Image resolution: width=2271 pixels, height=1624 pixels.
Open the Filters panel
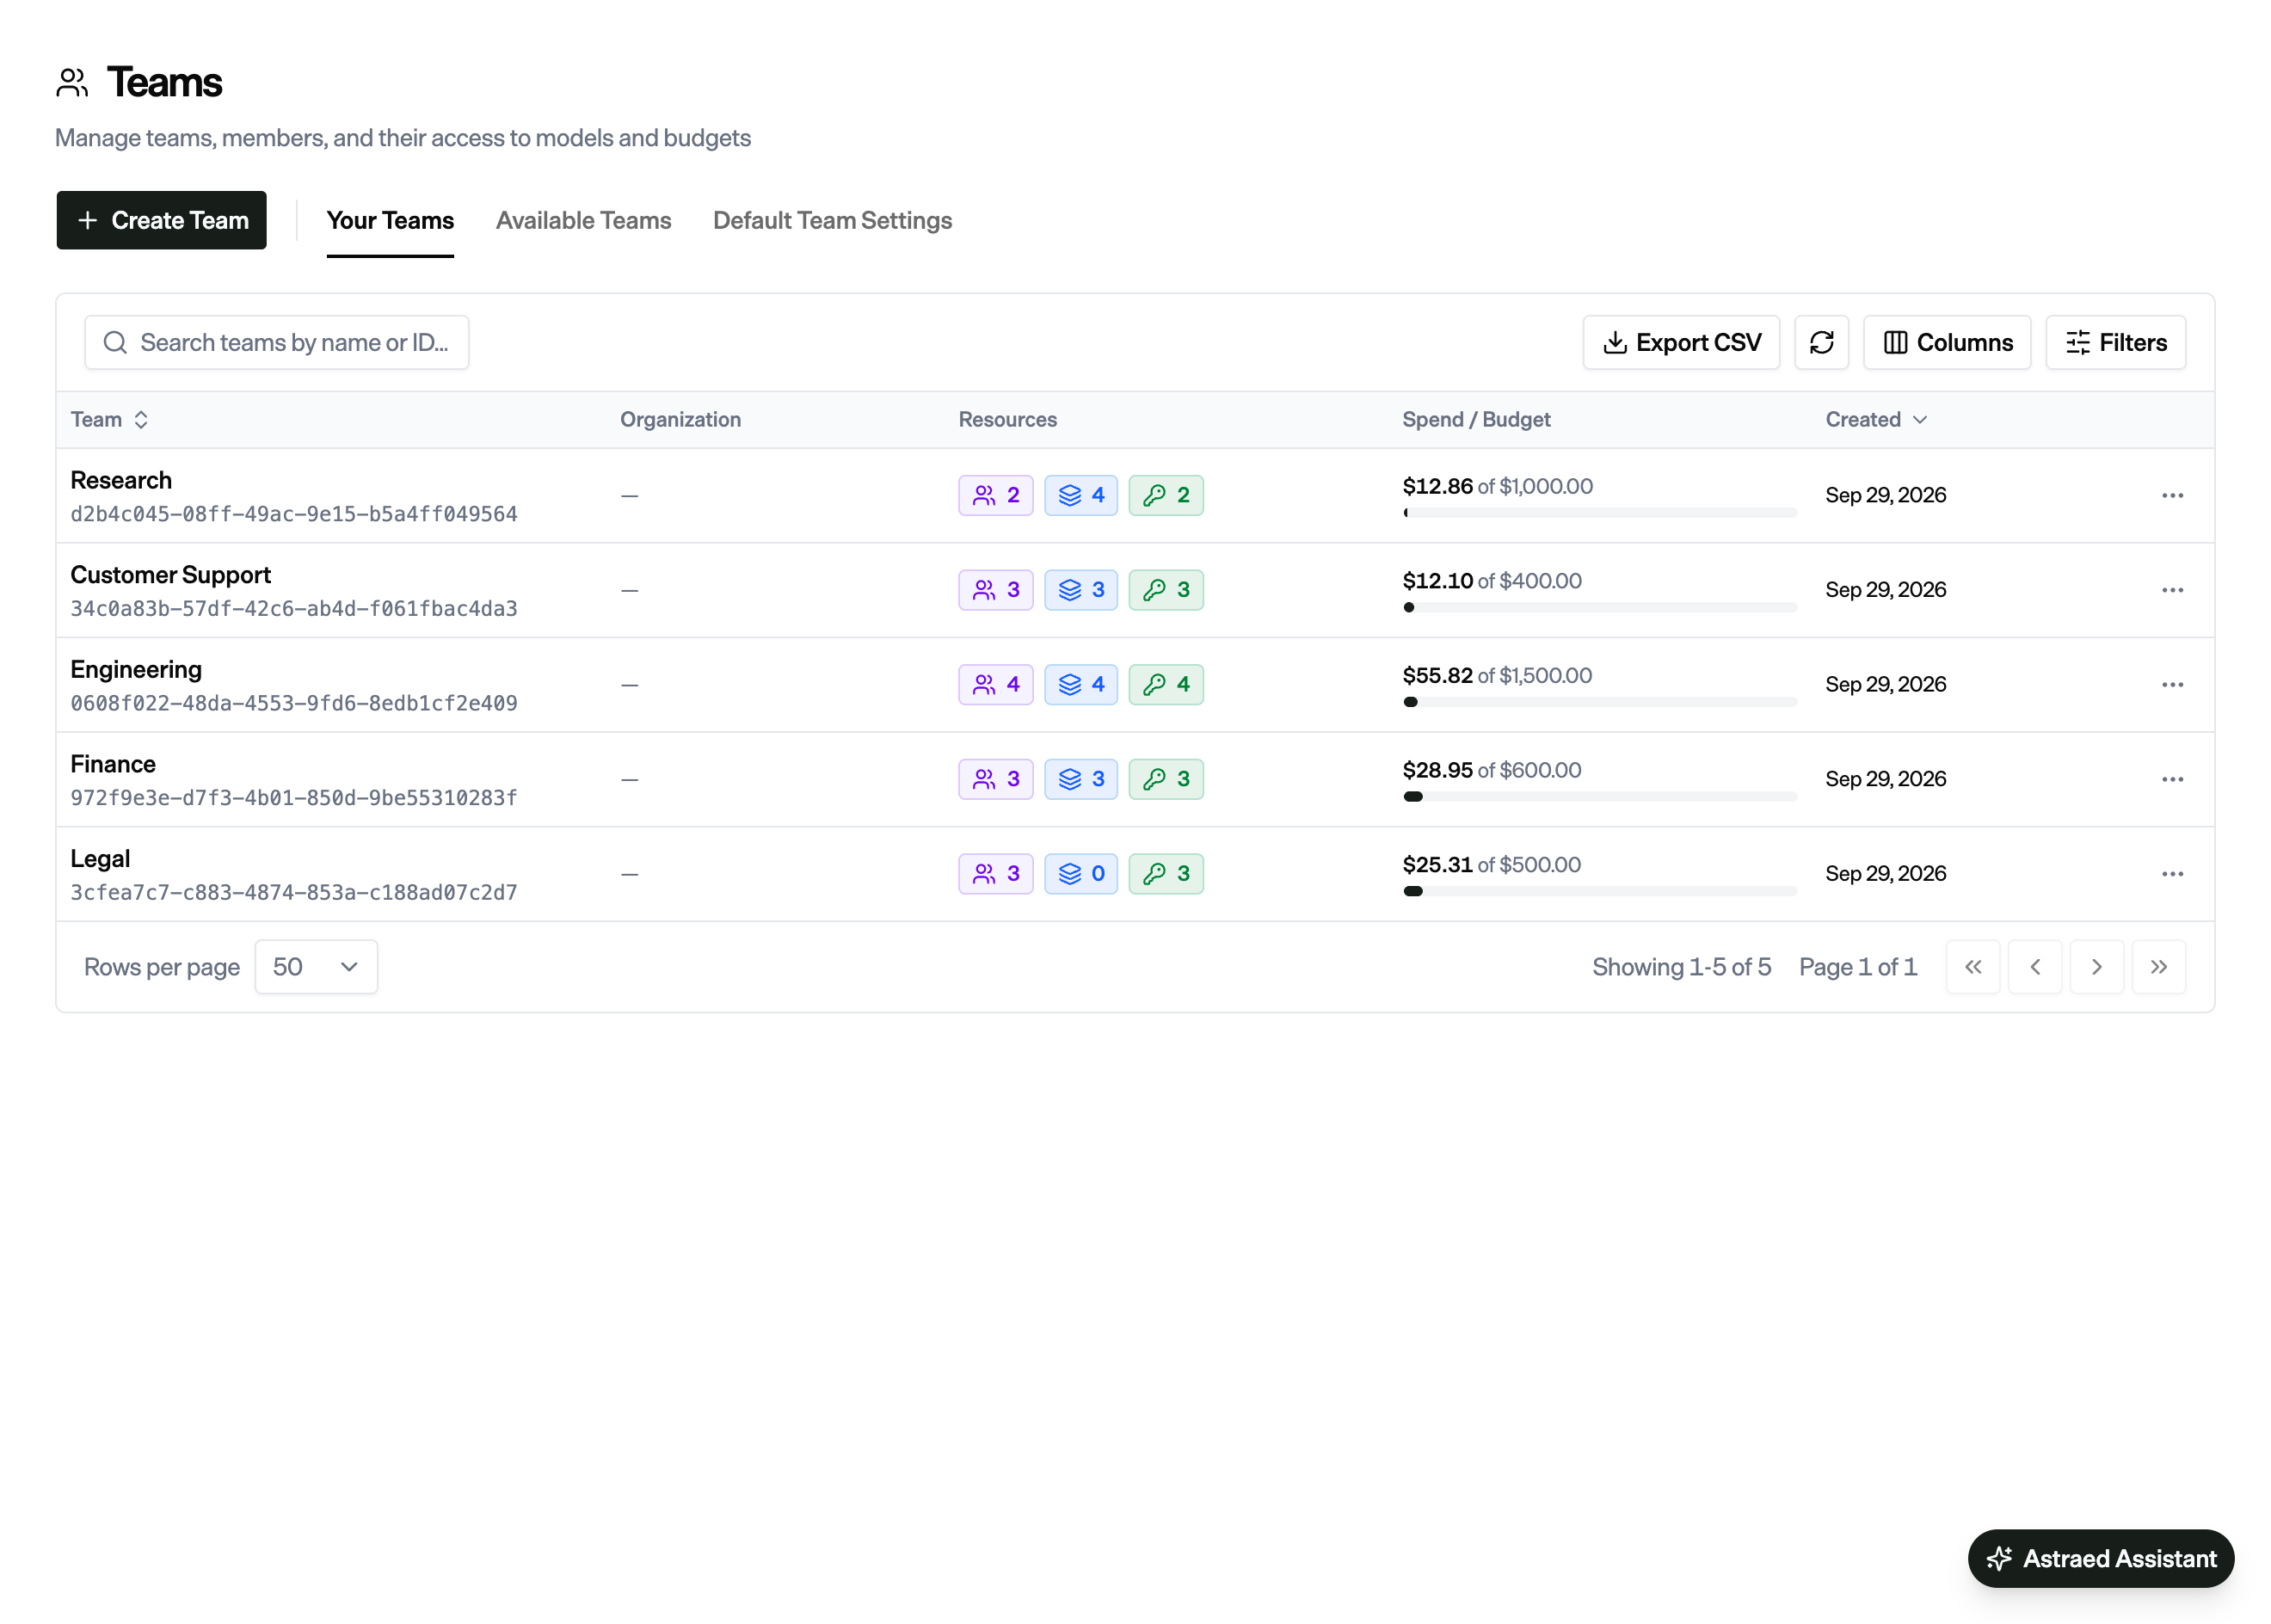pyautogui.click(x=2115, y=343)
